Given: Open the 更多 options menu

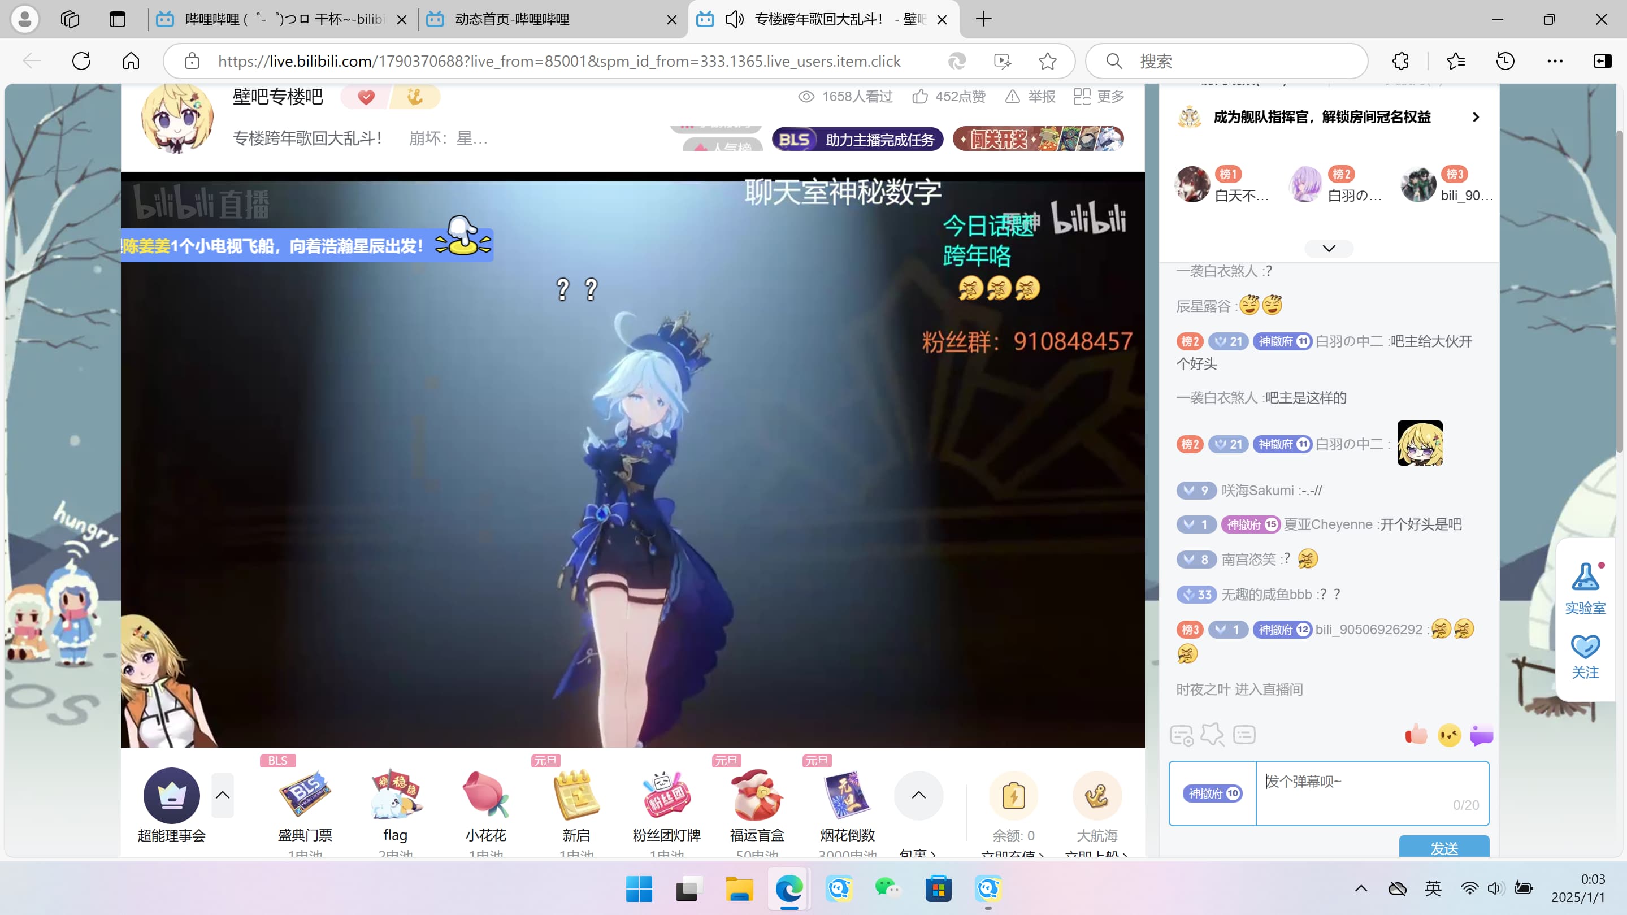Looking at the screenshot, I should pos(1099,97).
